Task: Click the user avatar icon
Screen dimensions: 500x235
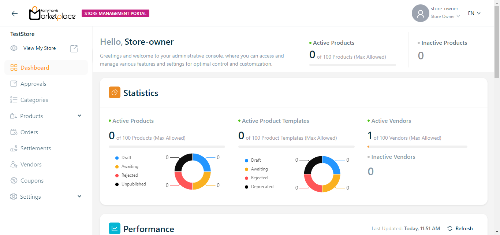Action: coord(420,14)
